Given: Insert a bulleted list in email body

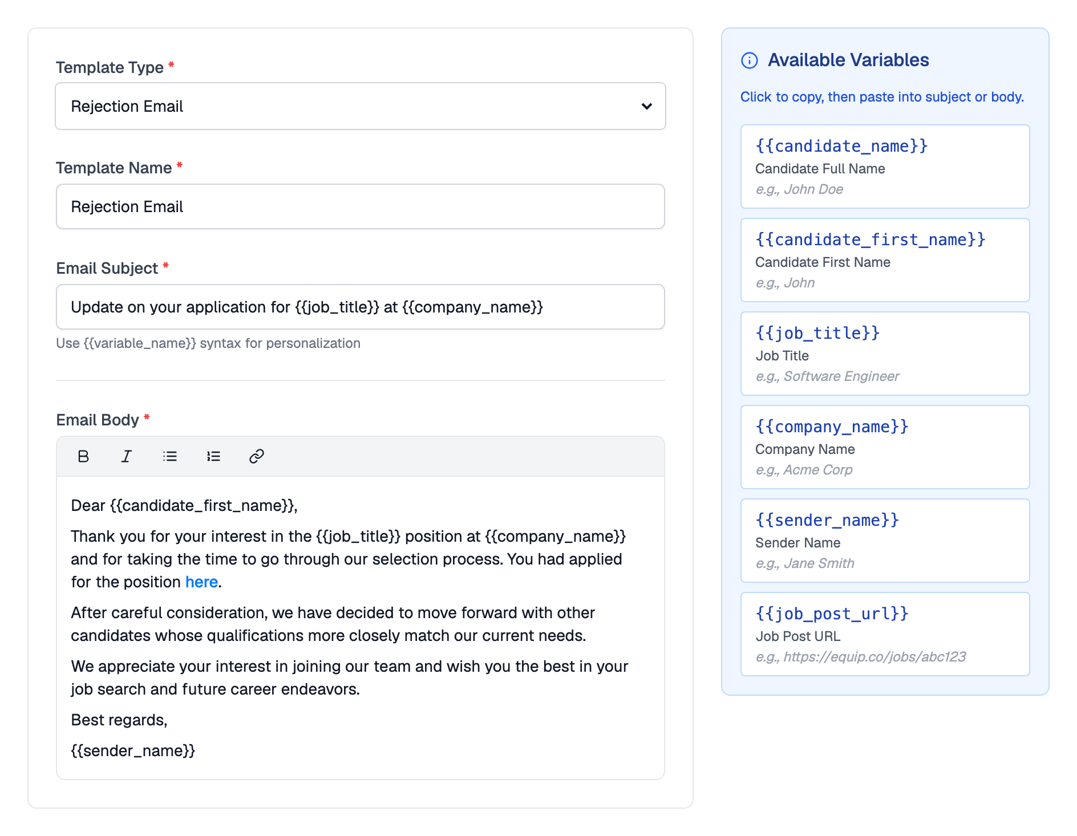Looking at the screenshot, I should tap(170, 456).
